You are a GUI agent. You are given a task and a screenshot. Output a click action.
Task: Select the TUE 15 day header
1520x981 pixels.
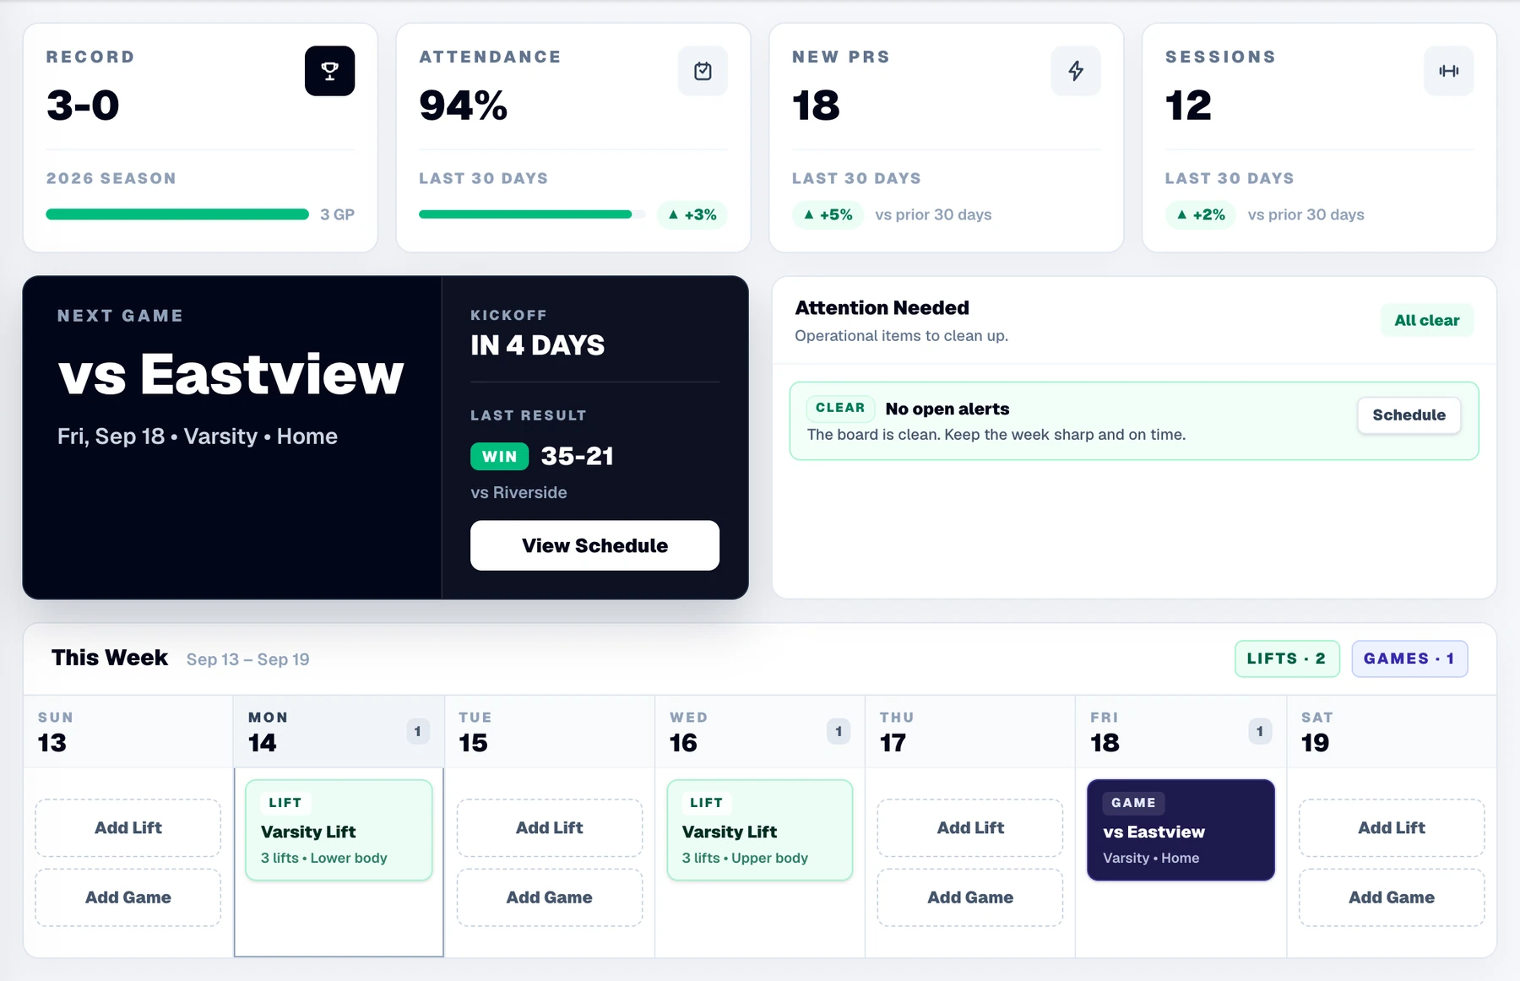pos(550,731)
